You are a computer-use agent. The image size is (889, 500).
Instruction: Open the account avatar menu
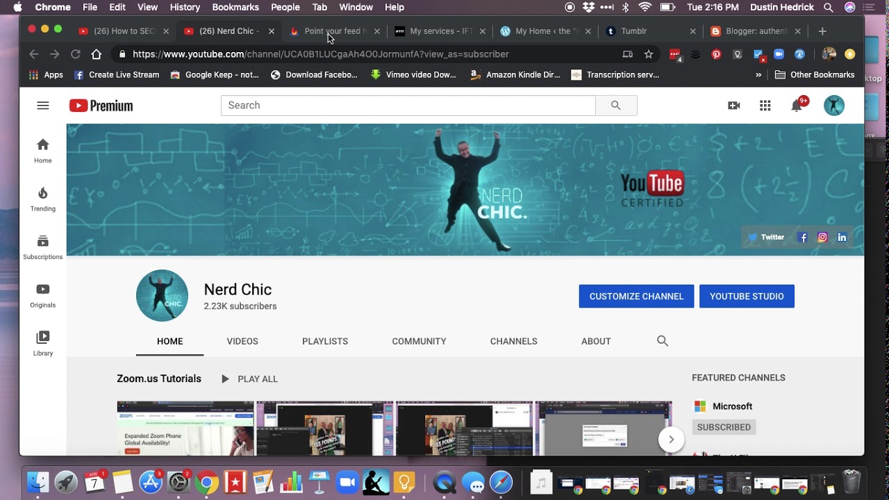coord(834,106)
